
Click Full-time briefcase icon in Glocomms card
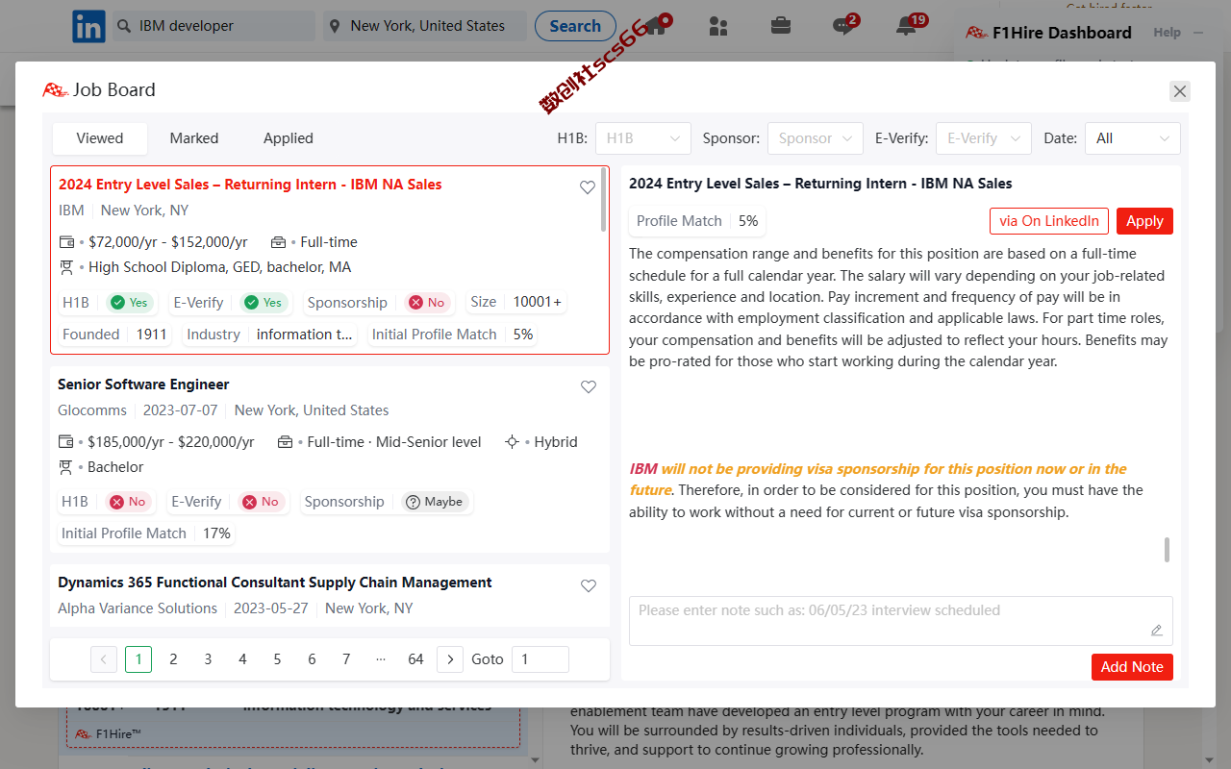(x=285, y=442)
